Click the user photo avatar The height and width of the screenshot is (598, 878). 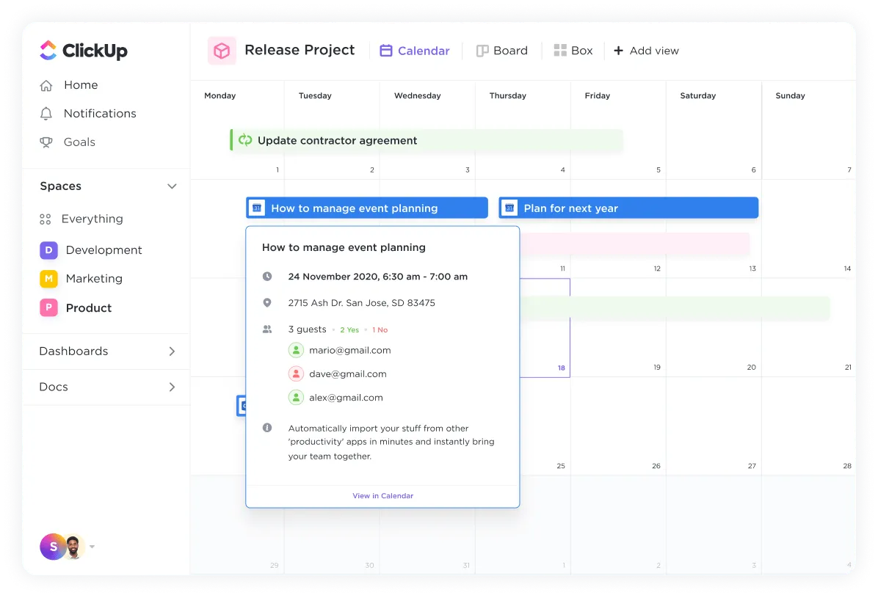(73, 547)
